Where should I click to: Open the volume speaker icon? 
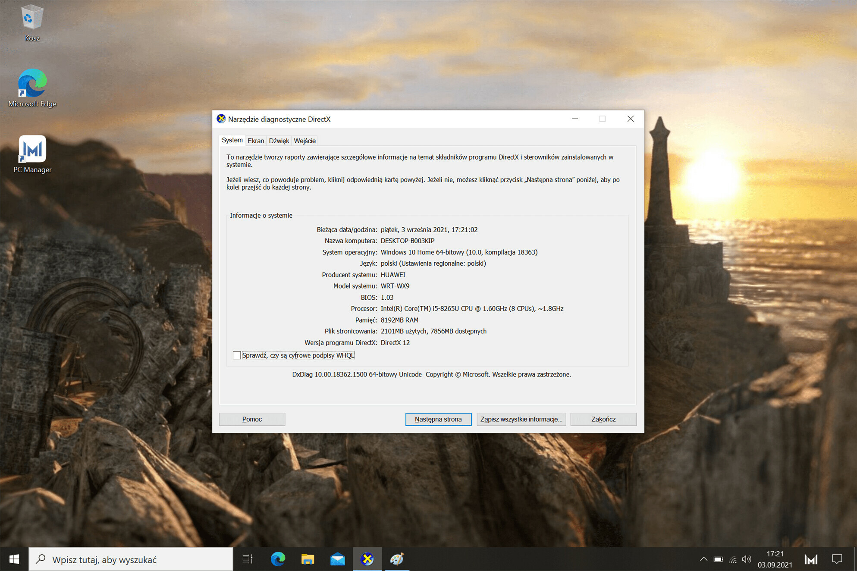(747, 559)
